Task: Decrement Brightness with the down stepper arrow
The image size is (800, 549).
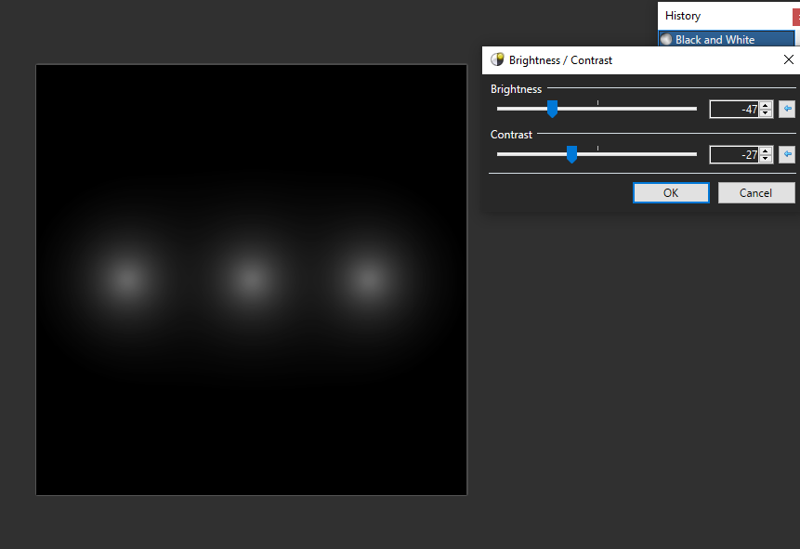Action: coord(765,112)
